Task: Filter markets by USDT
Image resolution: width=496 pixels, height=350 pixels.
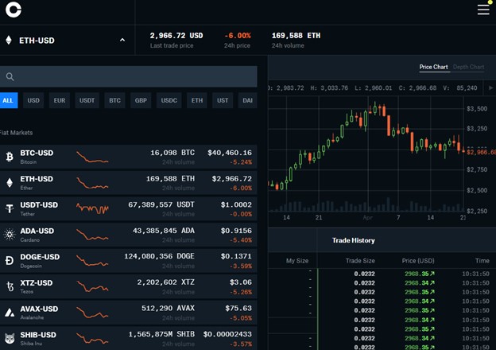Action: 87,100
